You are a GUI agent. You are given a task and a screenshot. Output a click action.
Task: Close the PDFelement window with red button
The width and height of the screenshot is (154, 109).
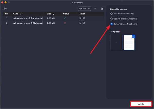(x=2, y=2)
